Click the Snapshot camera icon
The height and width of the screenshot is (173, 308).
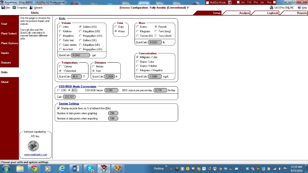coord(14,8)
